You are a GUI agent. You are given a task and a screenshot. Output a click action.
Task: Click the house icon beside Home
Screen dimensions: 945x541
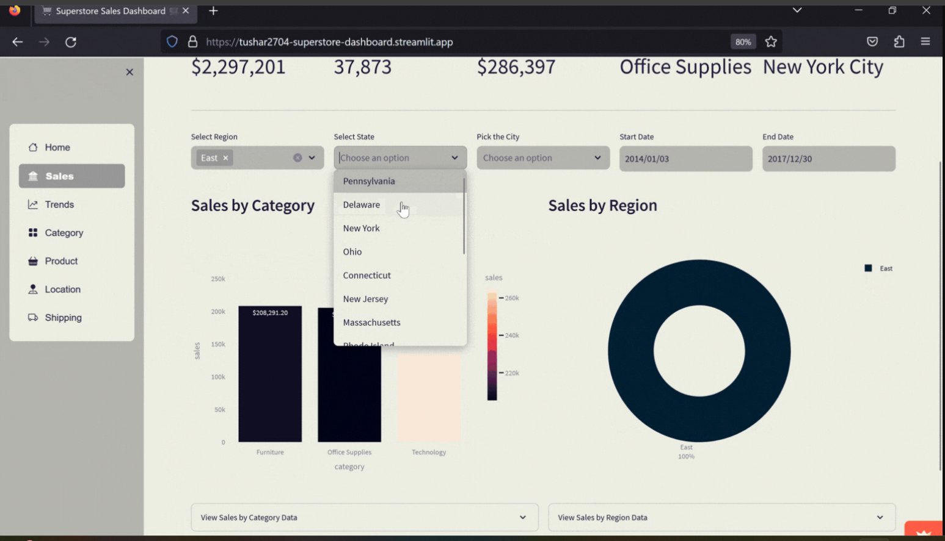33,147
